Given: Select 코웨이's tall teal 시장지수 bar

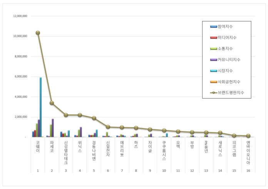Looking at the screenshot, I should (40, 107).
